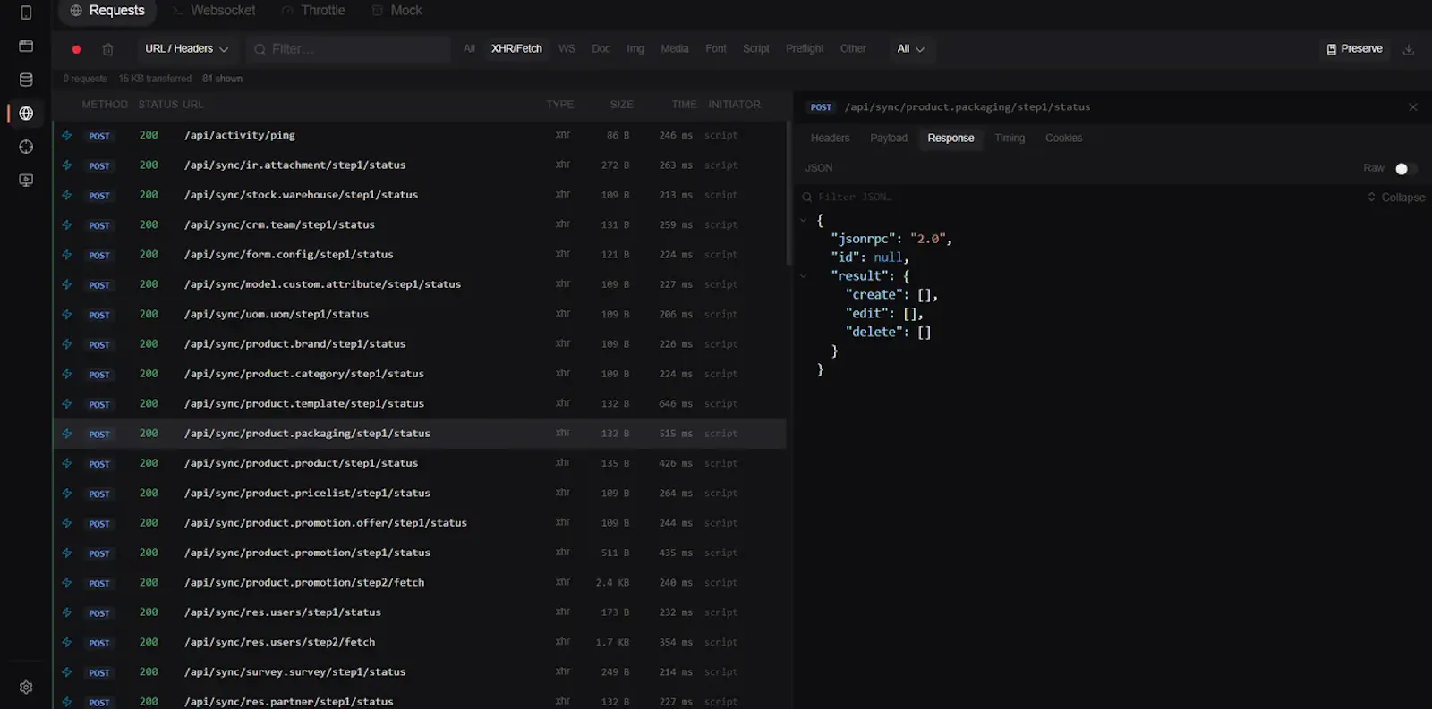1432x709 pixels.
Task: Select the WS type filter
Action: click(567, 49)
